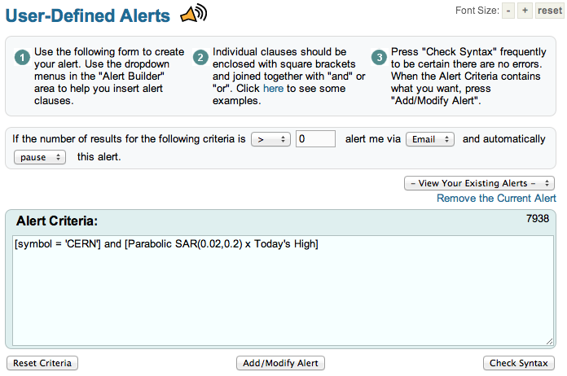567x376 pixels.
Task: Click the results threshold number field
Action: [315, 139]
